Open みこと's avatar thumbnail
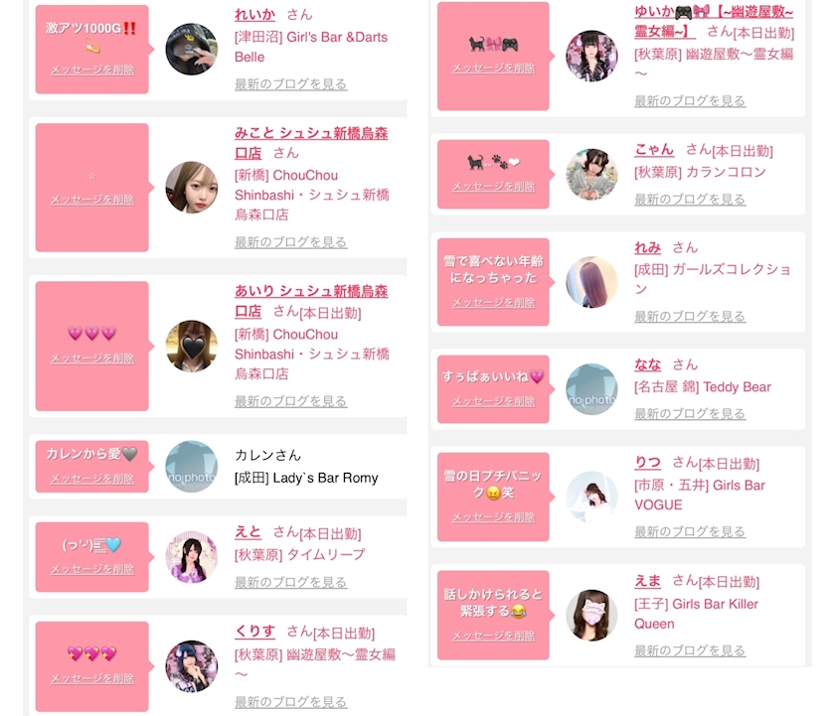Screen dimensions: 835x716 [x=191, y=188]
